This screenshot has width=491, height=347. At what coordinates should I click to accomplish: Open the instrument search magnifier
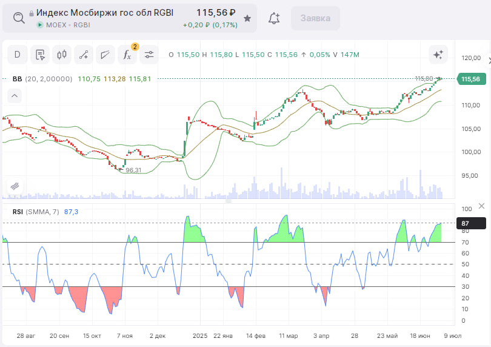pyautogui.click(x=19, y=18)
